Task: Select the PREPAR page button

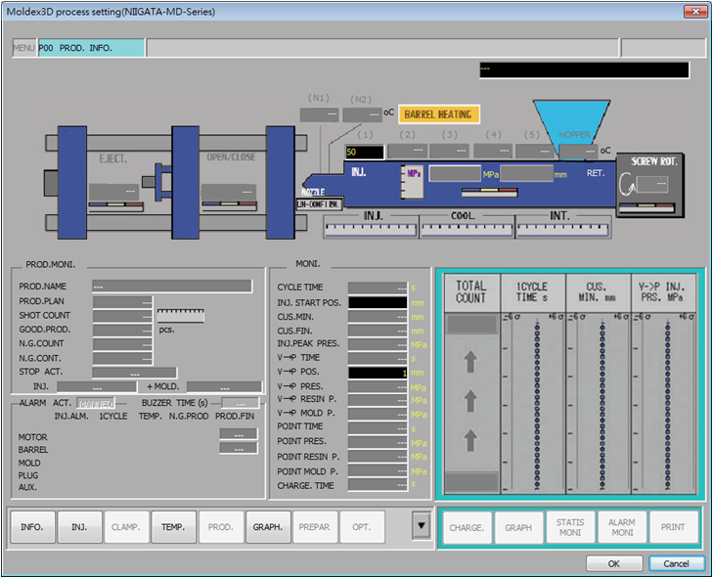Action: coord(315,526)
